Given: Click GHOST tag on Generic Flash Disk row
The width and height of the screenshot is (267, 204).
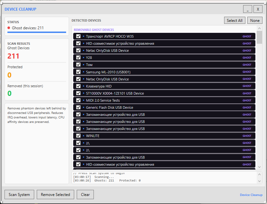Looking at the screenshot, I should (x=247, y=107).
